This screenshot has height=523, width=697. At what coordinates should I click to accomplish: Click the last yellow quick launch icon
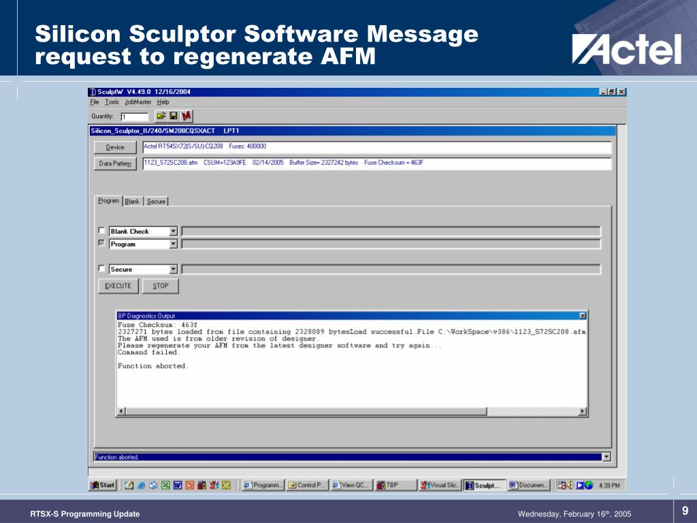pos(226,485)
